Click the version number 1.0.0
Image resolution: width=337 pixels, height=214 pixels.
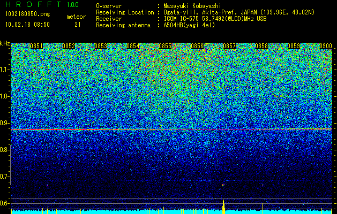click(72, 4)
